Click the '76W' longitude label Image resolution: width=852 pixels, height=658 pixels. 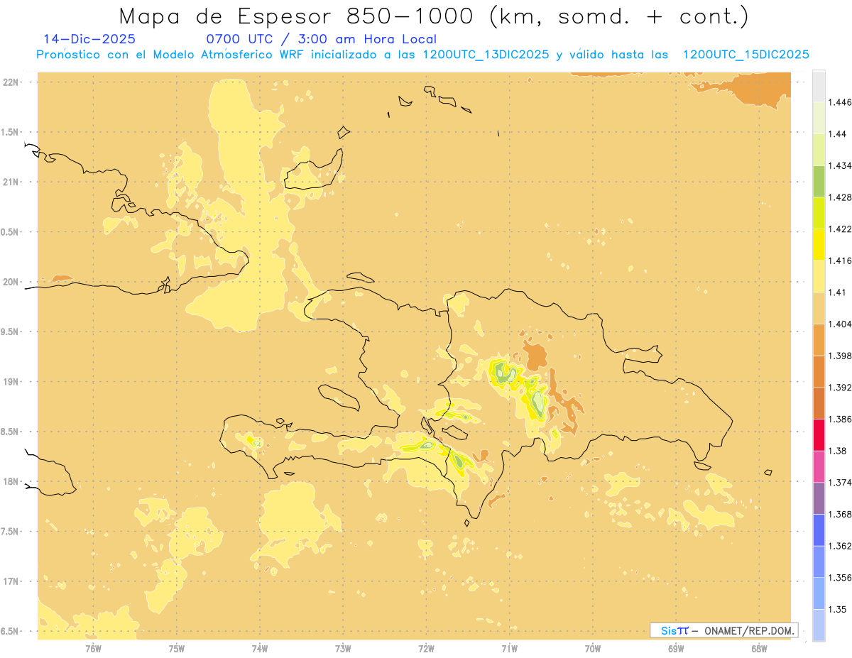pos(93,648)
